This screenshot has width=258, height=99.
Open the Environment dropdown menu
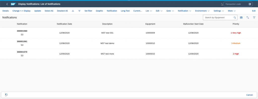tap(202, 11)
